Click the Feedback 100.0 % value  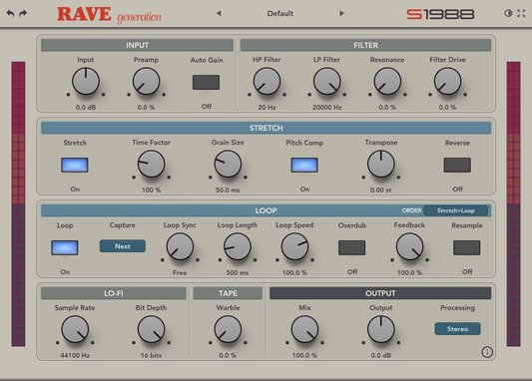[409, 272]
